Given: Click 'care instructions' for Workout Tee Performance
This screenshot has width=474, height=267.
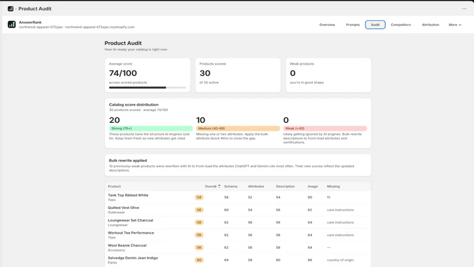Looking at the screenshot, I should tap(340, 235).
